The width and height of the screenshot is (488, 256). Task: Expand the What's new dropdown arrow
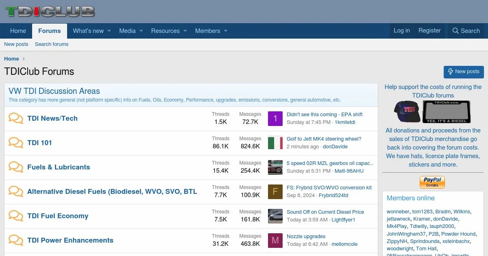coord(109,31)
